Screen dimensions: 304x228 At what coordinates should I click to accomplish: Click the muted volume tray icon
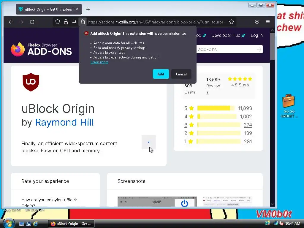pos(281,224)
